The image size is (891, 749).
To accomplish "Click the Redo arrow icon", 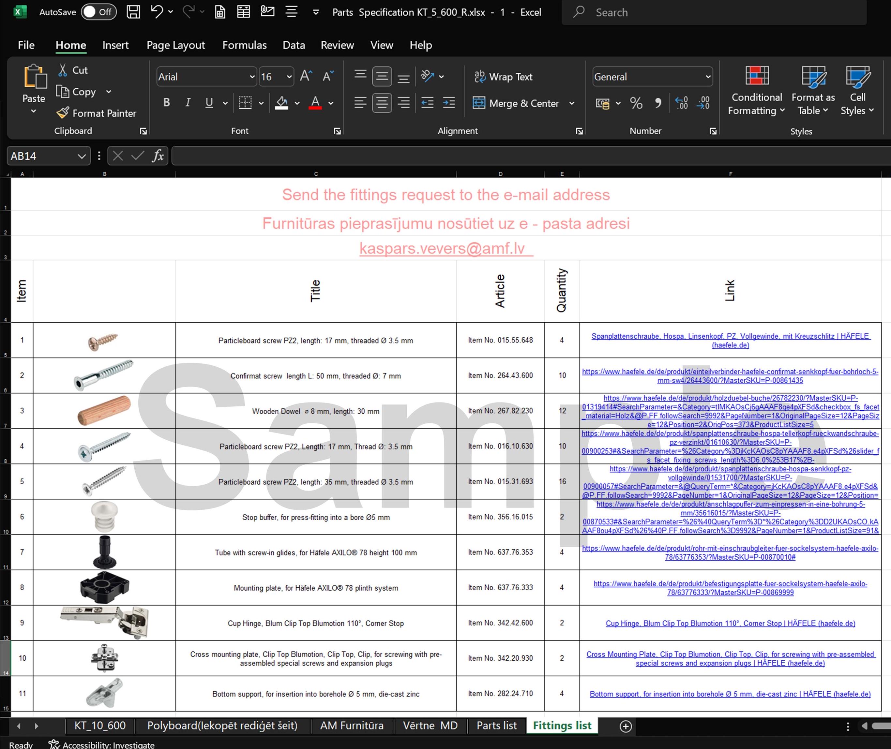I will (188, 12).
